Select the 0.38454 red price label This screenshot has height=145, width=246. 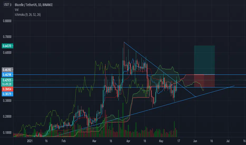pyautogui.click(x=7, y=89)
